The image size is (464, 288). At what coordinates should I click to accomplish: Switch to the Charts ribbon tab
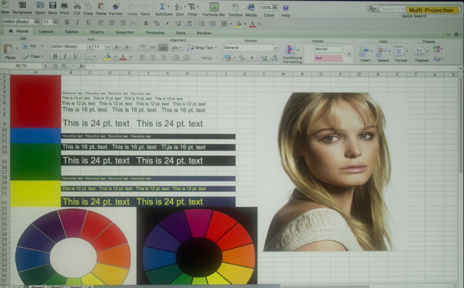(x=97, y=32)
